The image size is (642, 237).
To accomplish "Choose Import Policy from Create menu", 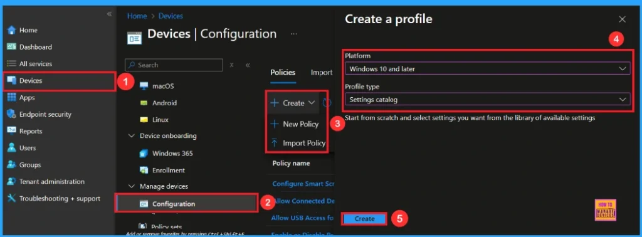I will (298, 143).
